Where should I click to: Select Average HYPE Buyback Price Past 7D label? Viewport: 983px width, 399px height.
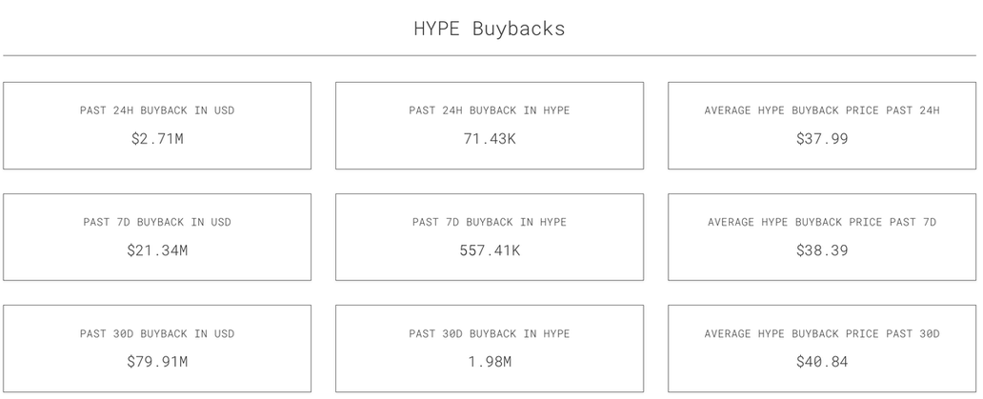point(822,222)
